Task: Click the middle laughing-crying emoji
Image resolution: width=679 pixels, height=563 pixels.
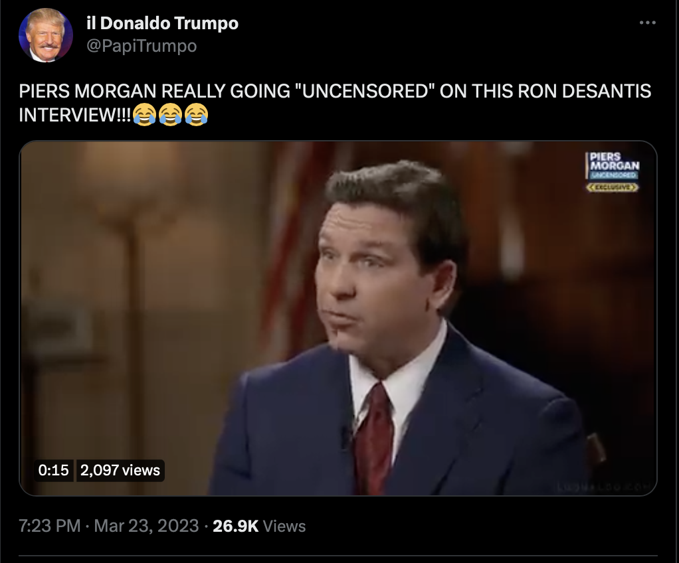Action: pos(170,115)
